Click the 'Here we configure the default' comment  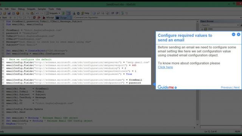point(29,59)
